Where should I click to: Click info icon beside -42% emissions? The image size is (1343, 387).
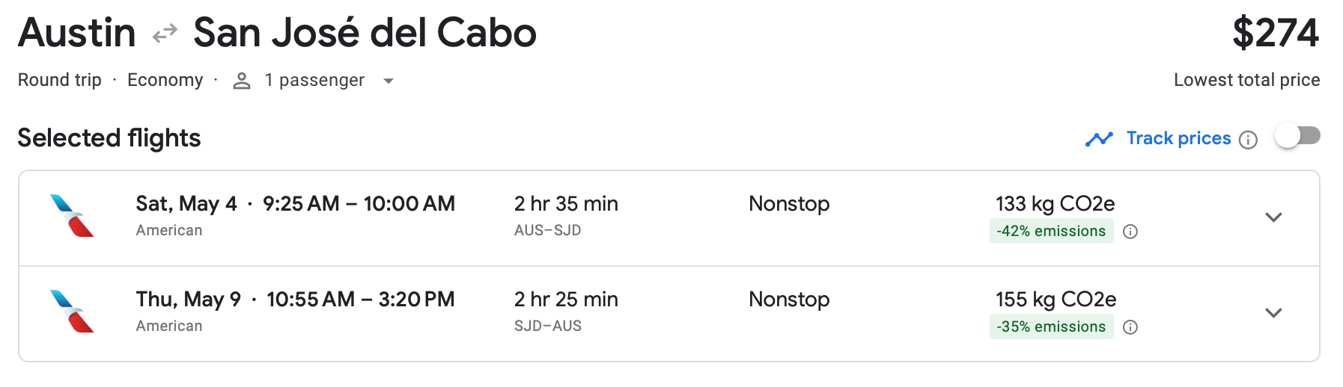click(x=1130, y=232)
